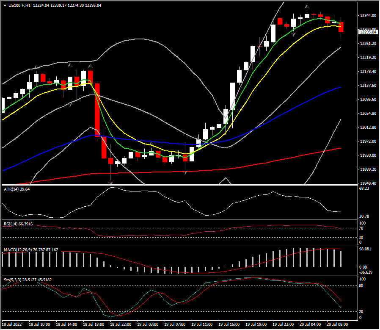Click the US100.F,H1 symbol title text
The image size is (380, 330).
click(19, 6)
